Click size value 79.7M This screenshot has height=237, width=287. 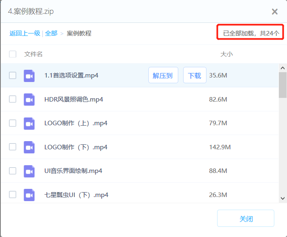(x=218, y=123)
